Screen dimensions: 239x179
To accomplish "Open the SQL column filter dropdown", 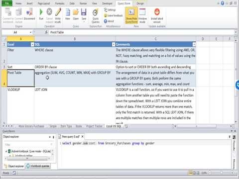I will [114, 44].
